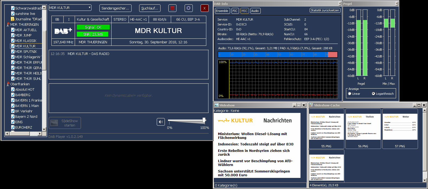Reset statistics with Statistik zurücksetzen
Screen dimensions: 428x189
coord(325,10)
